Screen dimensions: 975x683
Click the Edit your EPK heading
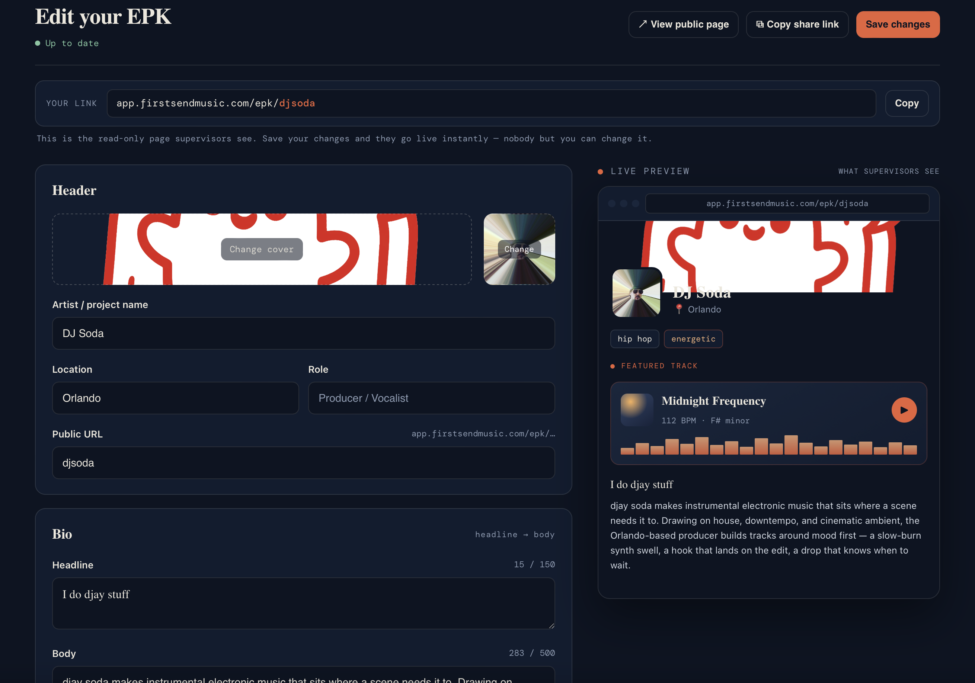[x=103, y=17]
